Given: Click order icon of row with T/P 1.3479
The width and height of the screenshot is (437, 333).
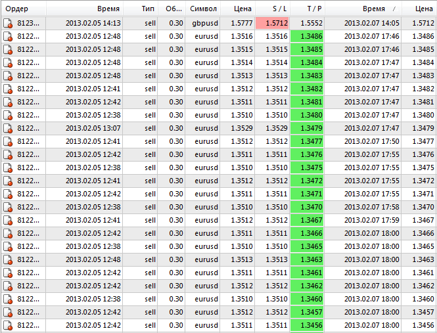Looking at the screenshot, I should click(8, 128).
